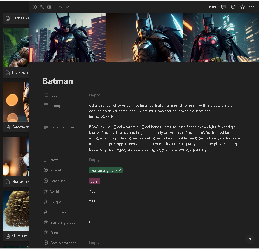Viewport: 259px width, 249px height.
Task: Click the Mycelium mushroom thumbnail
Action: pyautogui.click(x=16, y=211)
